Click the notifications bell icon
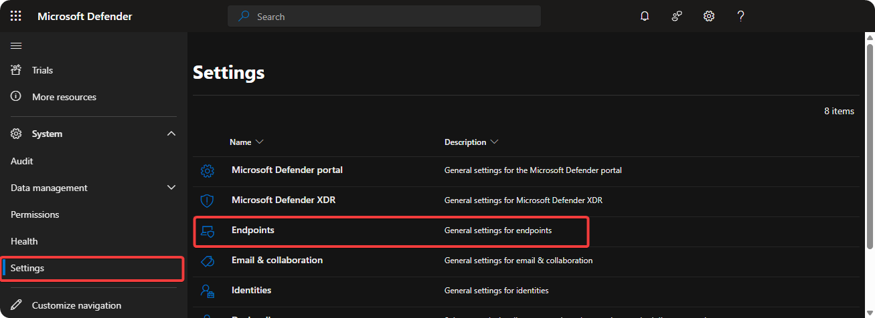Screen dimensions: 875x318 coord(645,16)
